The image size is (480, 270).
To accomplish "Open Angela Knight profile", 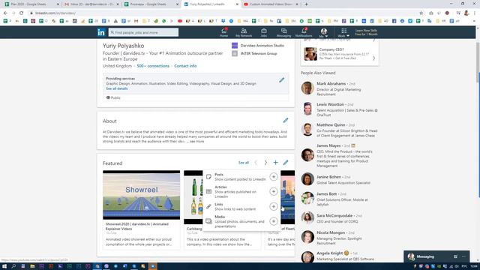I will [x=330, y=253].
